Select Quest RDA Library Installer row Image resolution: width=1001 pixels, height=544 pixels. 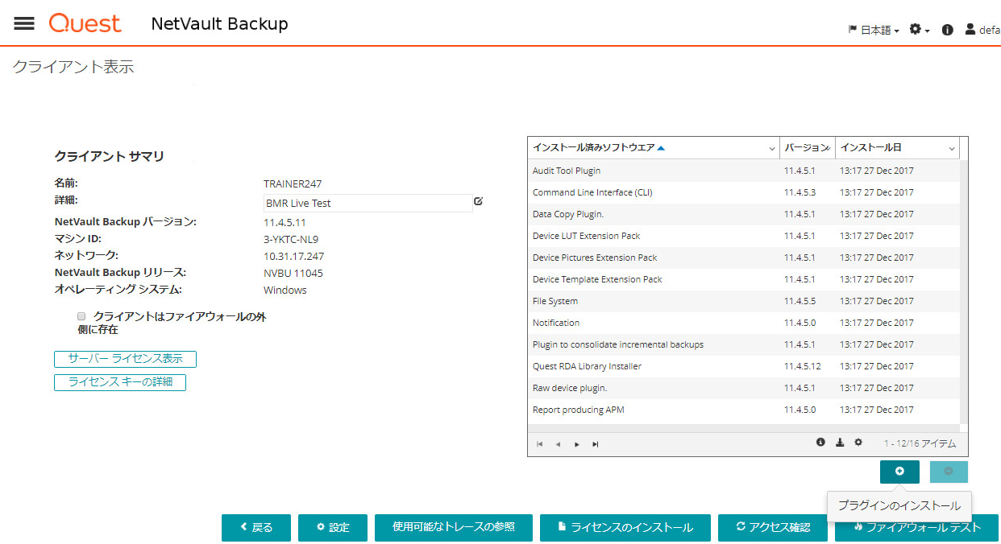(743, 366)
